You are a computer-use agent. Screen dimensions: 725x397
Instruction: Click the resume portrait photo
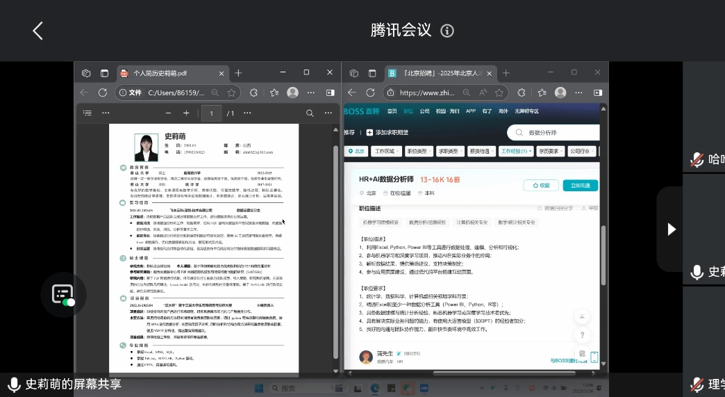point(146,147)
